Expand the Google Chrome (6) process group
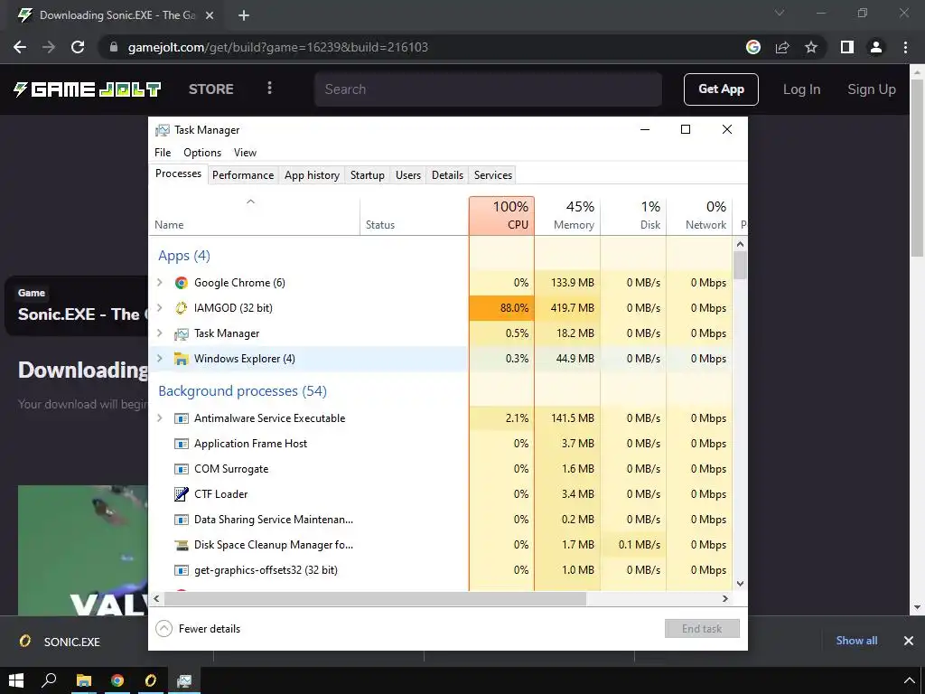The image size is (925, 694). [x=159, y=283]
